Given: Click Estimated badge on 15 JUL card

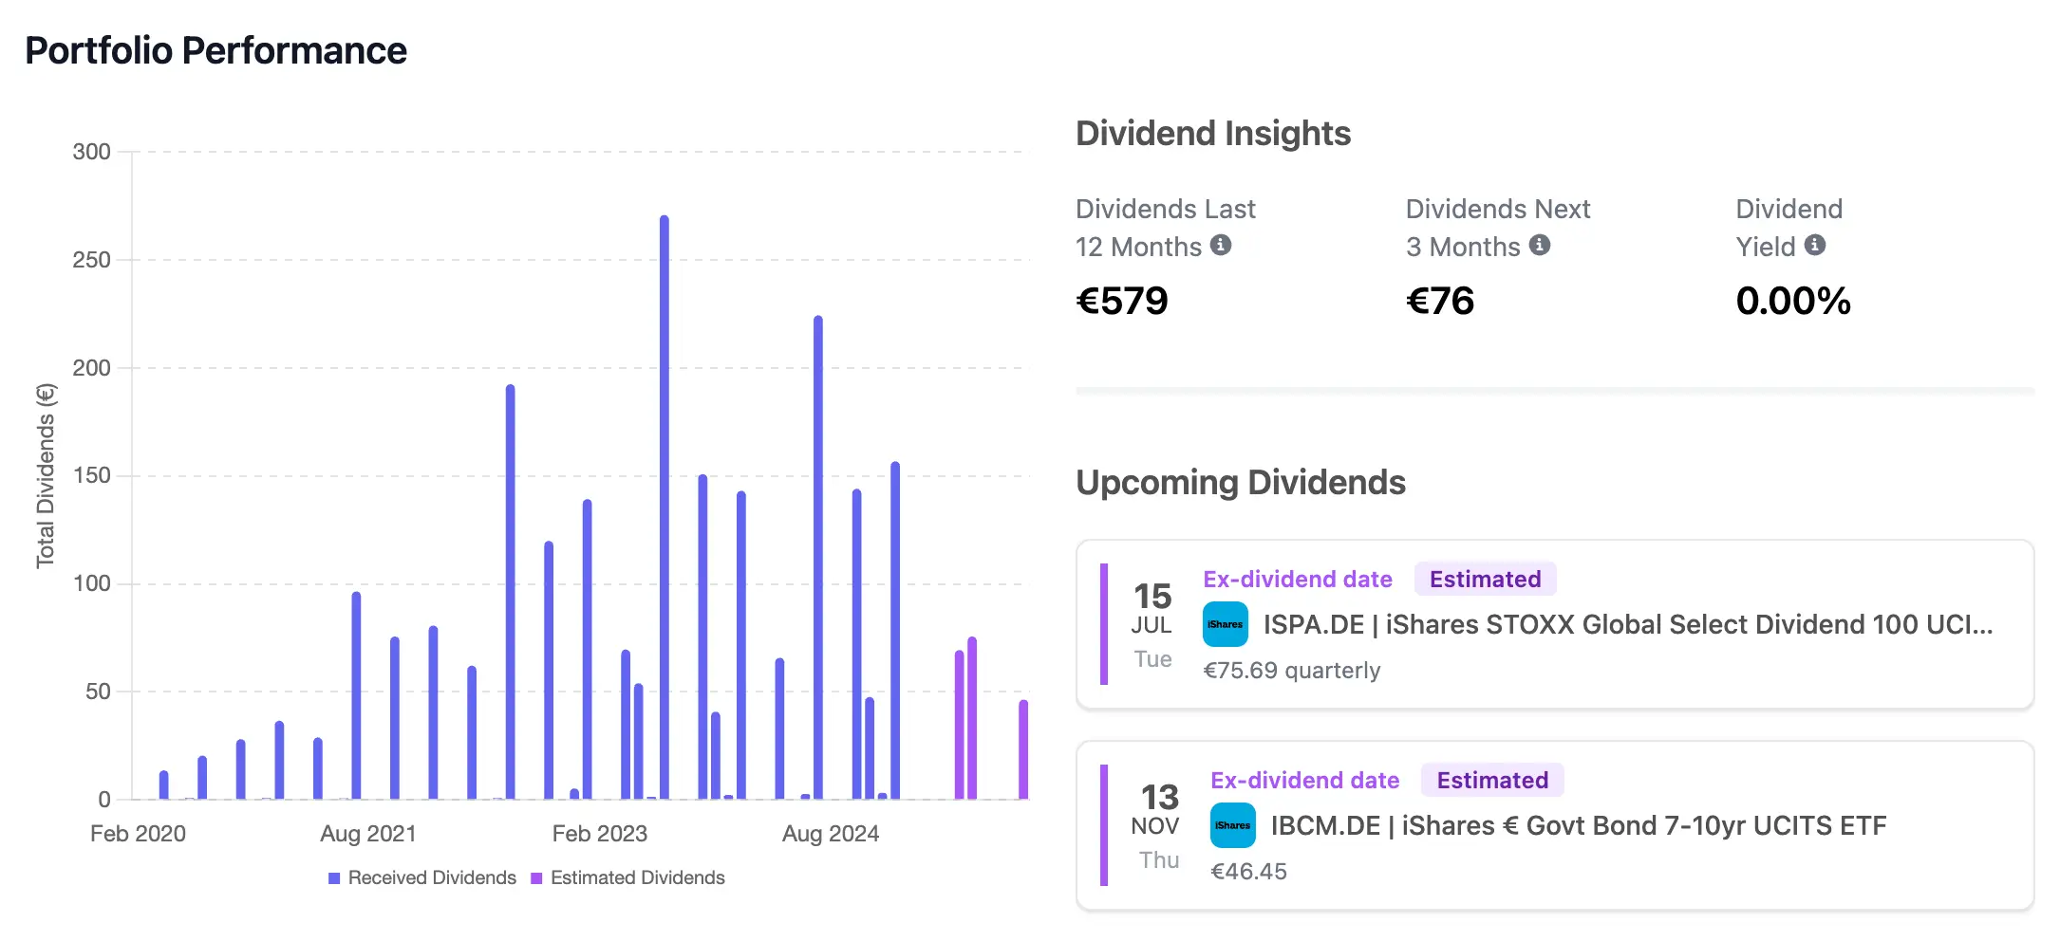Looking at the screenshot, I should click(1485, 580).
